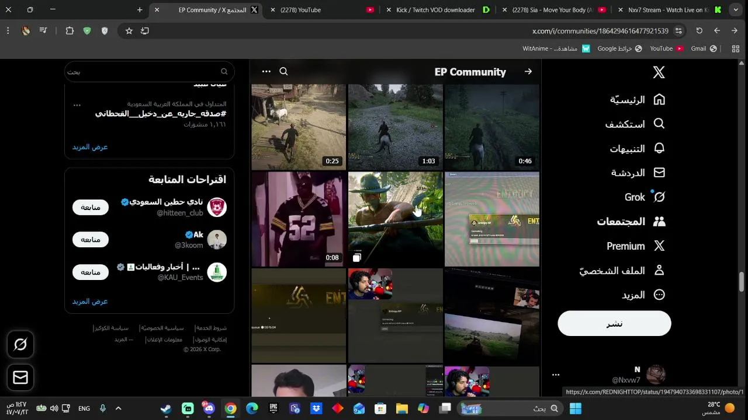This screenshot has width=748, height=420.
Task: Expand footer ··· المزيد more links
Action: pyautogui.click(x=124, y=339)
